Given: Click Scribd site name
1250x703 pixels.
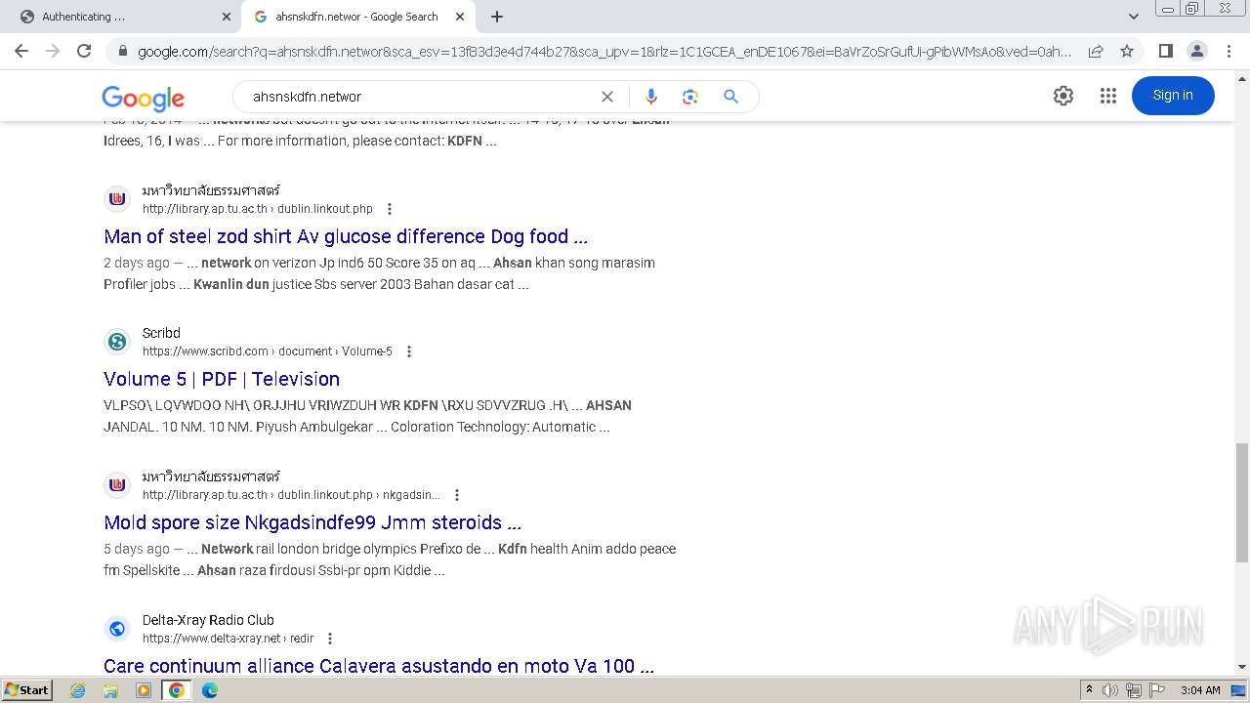Looking at the screenshot, I should pyautogui.click(x=161, y=333).
